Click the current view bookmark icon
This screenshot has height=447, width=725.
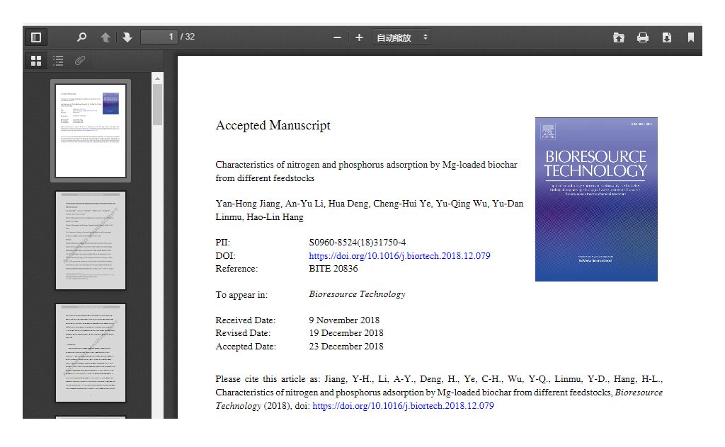pyautogui.click(x=691, y=37)
